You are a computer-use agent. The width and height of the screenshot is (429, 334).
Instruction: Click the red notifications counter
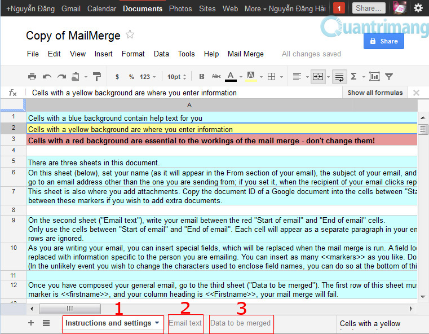coord(339,8)
